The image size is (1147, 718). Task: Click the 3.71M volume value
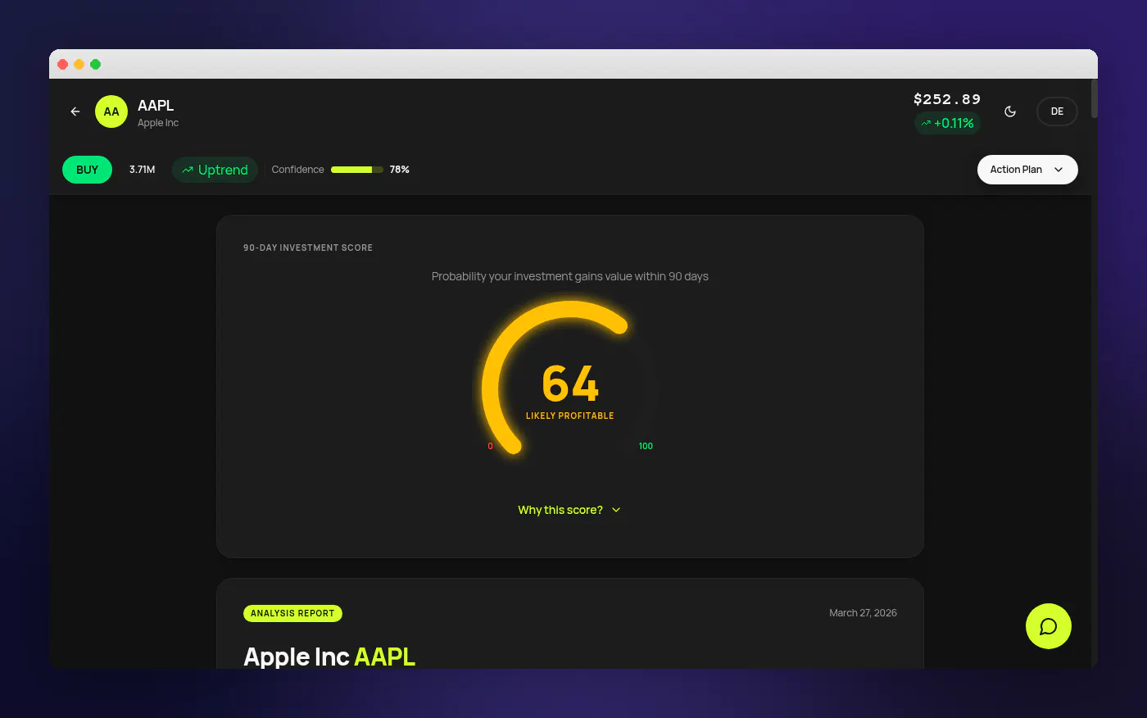click(142, 170)
